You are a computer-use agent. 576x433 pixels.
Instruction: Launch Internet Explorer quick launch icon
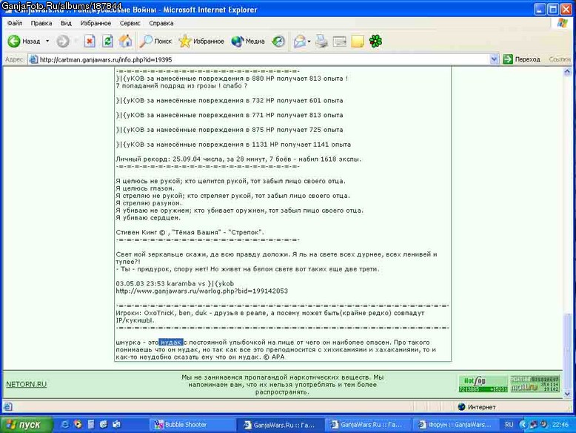click(64, 424)
